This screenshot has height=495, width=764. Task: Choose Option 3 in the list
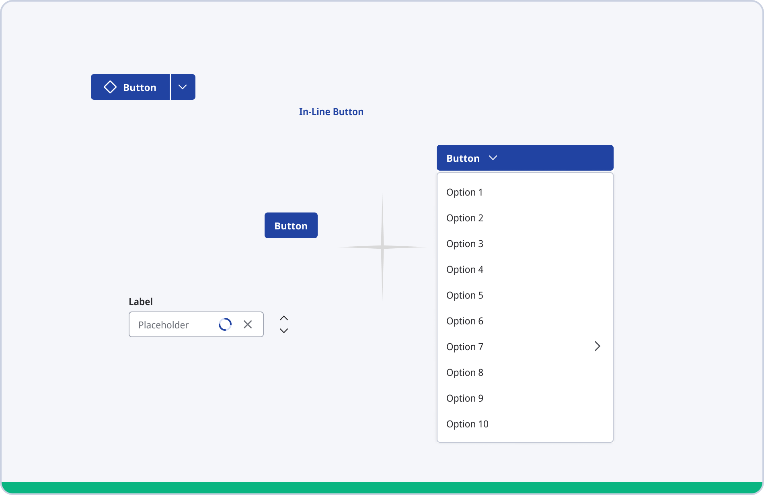[464, 244]
